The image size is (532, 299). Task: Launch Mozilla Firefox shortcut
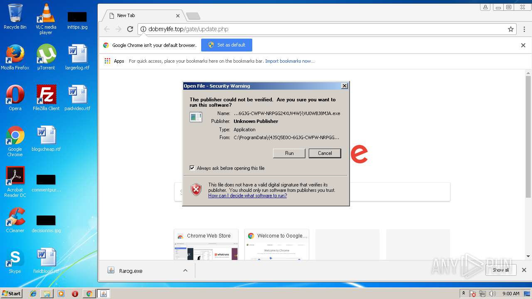coord(15,57)
